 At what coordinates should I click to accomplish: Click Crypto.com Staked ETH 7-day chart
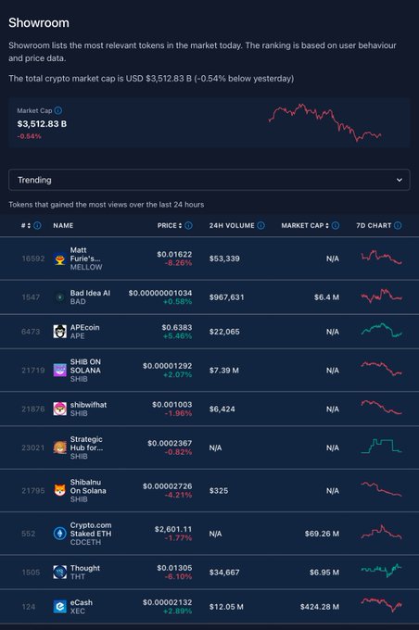pos(381,532)
